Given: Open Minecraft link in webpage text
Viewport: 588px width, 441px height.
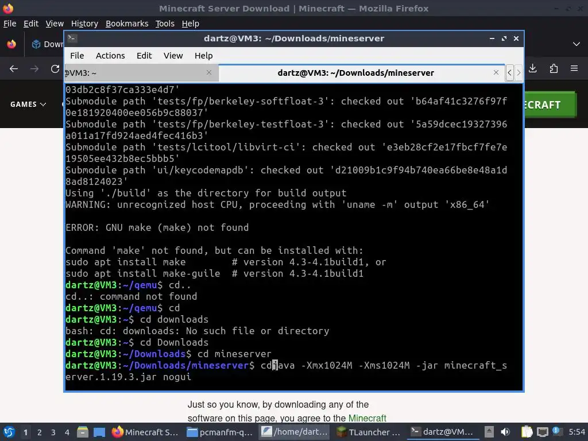Looking at the screenshot, I should pyautogui.click(x=367, y=418).
